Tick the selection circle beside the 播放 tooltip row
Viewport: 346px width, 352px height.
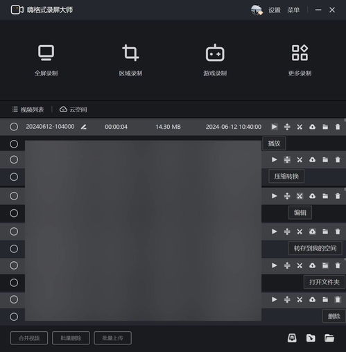(x=14, y=144)
